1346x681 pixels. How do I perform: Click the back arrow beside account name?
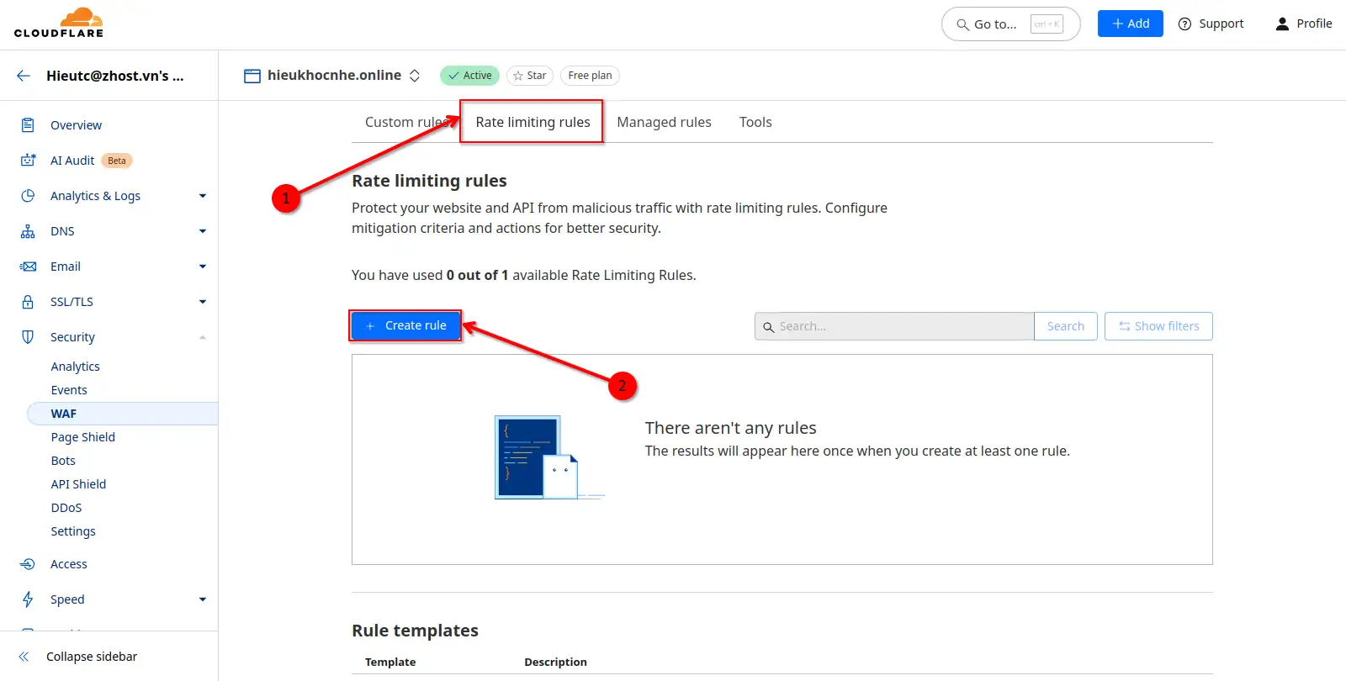click(x=24, y=76)
